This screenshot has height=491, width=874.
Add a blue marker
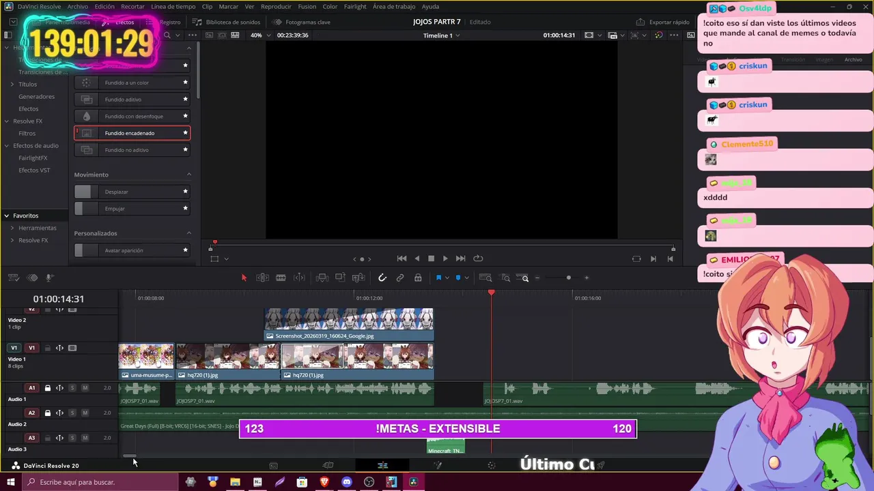tap(458, 278)
